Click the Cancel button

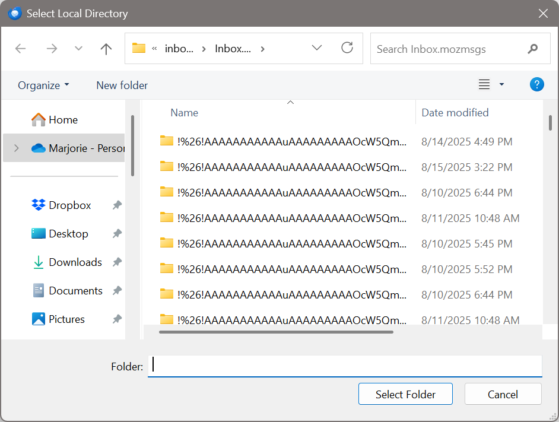coord(503,394)
